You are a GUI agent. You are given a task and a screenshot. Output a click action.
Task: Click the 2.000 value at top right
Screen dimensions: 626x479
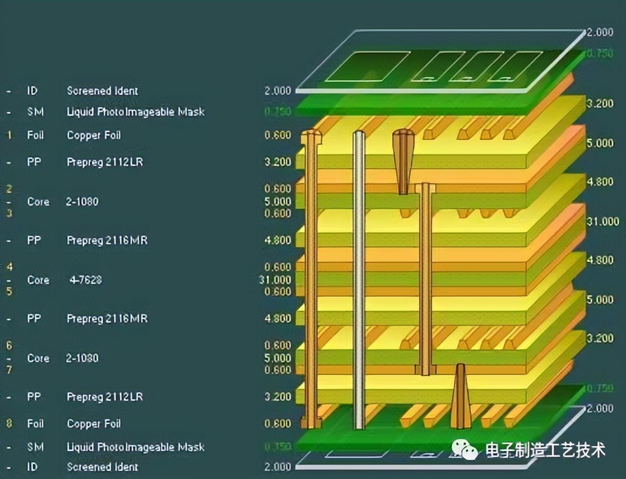(601, 33)
